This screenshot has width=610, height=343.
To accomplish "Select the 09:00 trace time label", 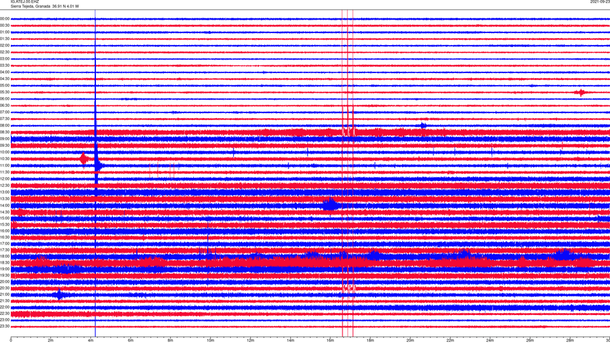I will [x=4, y=139].
